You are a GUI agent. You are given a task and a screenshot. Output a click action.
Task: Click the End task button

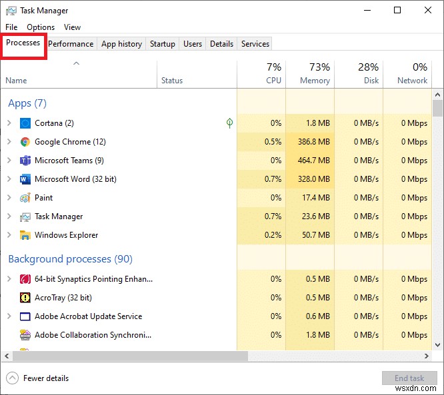(x=409, y=378)
